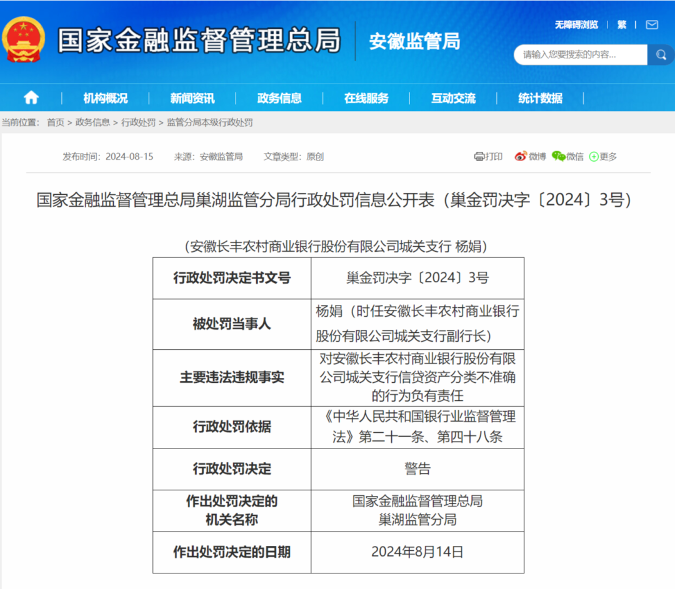The width and height of the screenshot is (675, 589).
Task: Click the national emblem logo
Action: (x=24, y=39)
